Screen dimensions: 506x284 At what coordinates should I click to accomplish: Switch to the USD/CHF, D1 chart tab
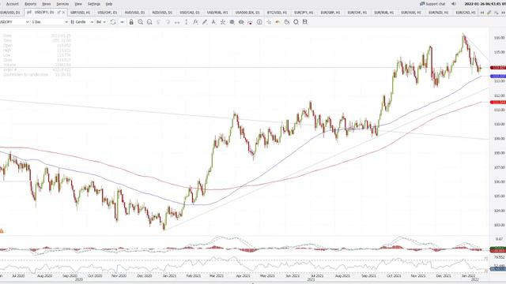click(108, 13)
